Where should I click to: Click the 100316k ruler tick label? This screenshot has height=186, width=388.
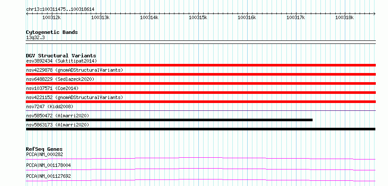coord(247,17)
